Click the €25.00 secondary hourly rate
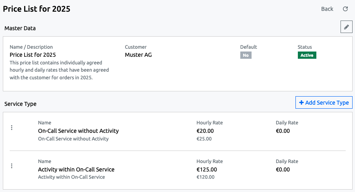The image size is (355, 192). (204, 139)
